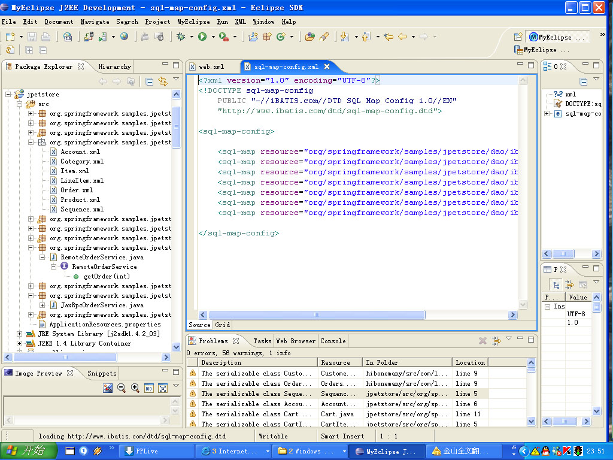Click the open image icon in Image Preview
Image resolution: width=613 pixels, height=460 pixels.
click(108, 388)
